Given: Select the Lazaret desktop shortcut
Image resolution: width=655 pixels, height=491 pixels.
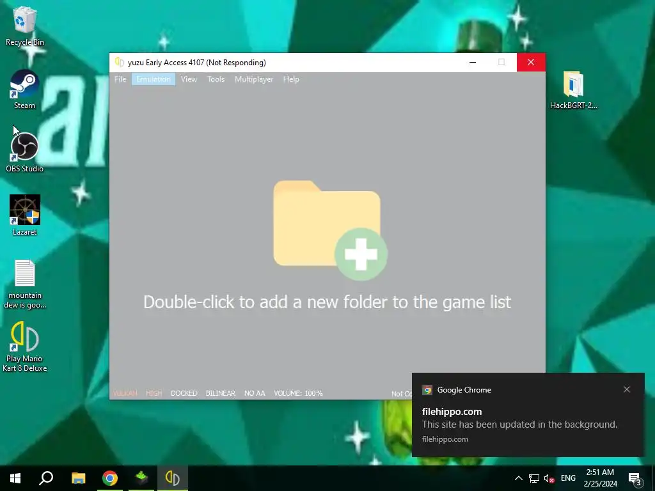Looking at the screenshot, I should click(x=24, y=215).
